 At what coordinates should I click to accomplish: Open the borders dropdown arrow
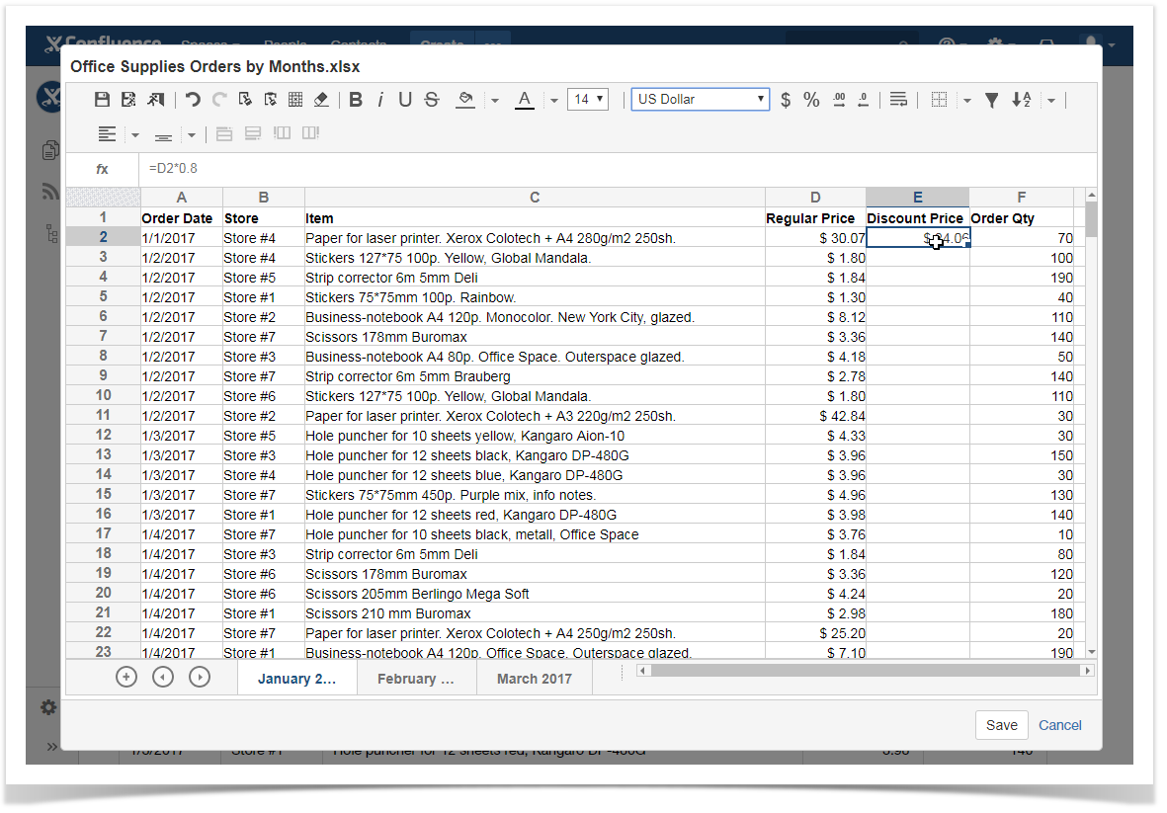(966, 101)
